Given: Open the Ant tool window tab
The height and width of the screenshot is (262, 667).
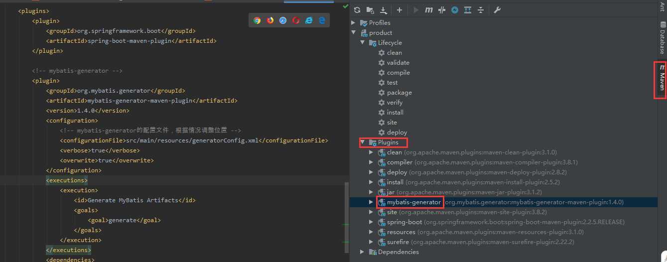Looking at the screenshot, I should (x=662, y=6).
